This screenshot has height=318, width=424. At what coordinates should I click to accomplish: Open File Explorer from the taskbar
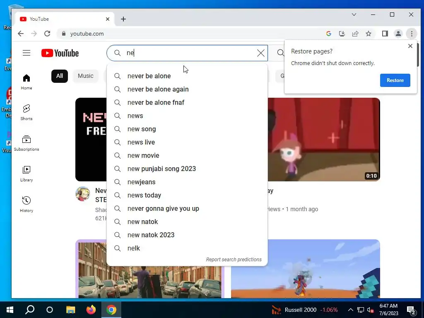click(x=70, y=310)
